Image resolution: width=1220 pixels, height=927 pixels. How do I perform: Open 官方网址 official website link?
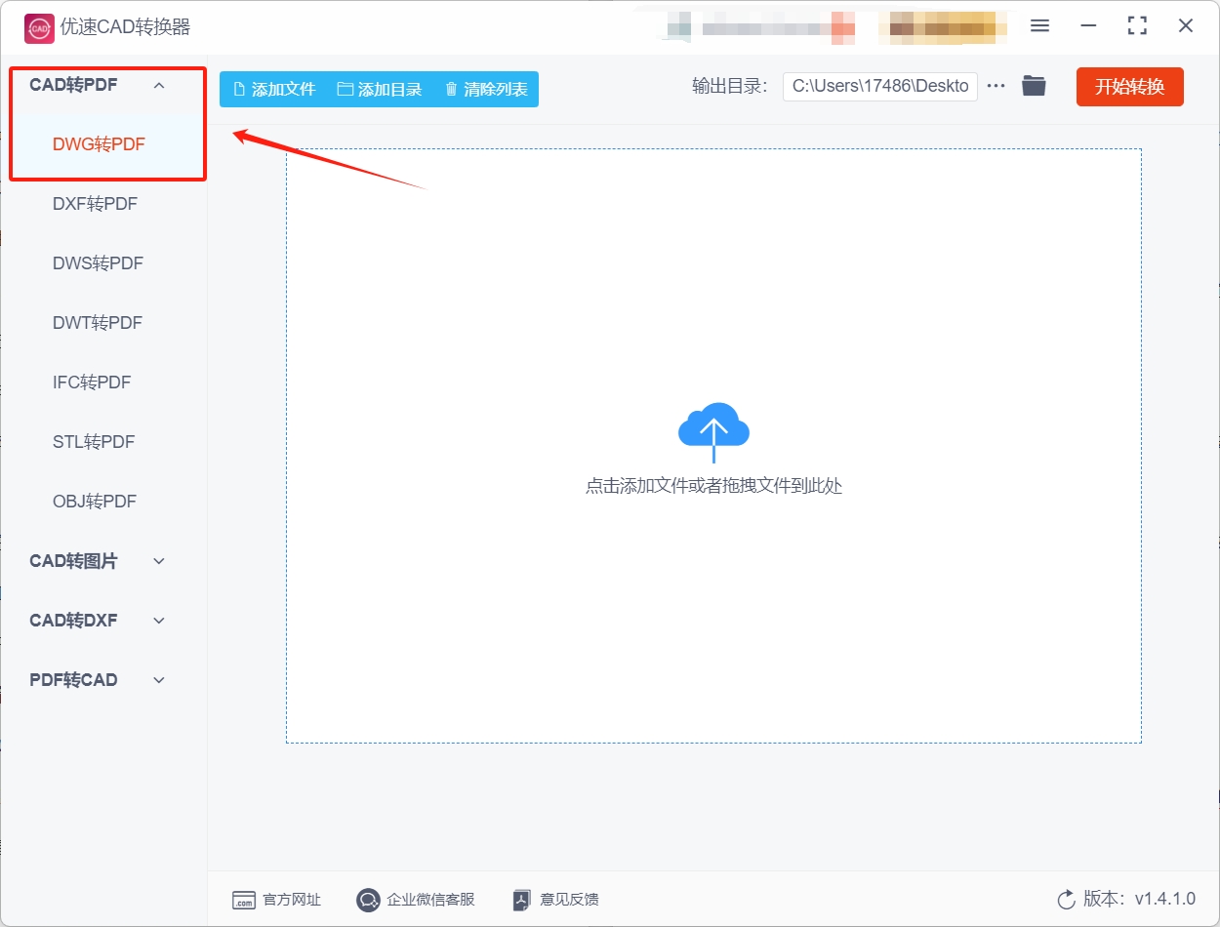(x=242, y=900)
